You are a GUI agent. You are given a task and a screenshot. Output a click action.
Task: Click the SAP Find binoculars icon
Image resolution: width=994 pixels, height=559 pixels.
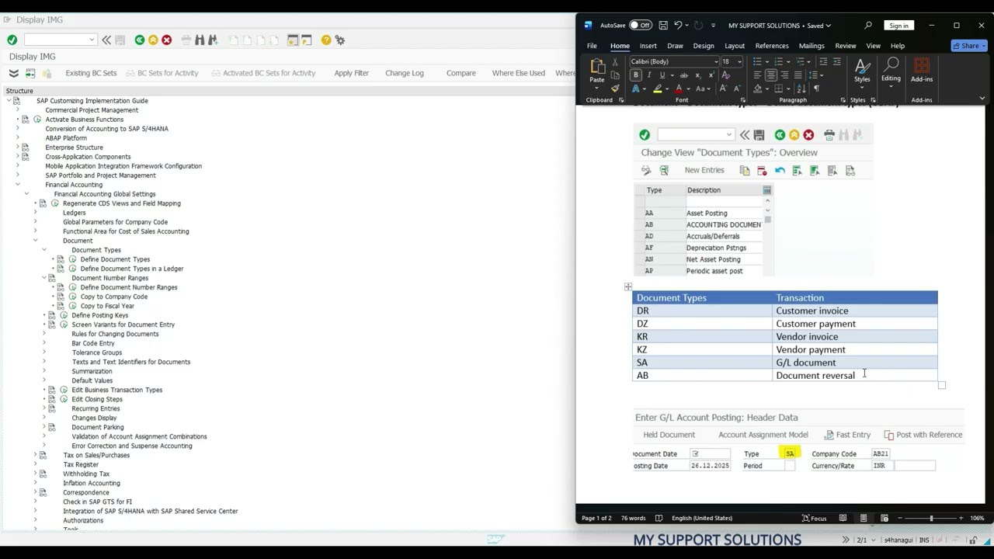[x=200, y=40]
